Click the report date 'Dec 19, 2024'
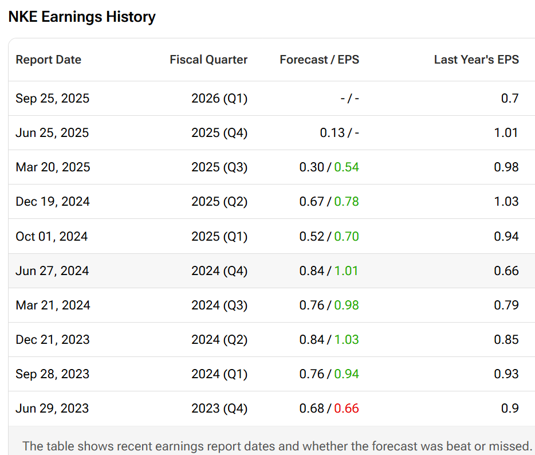Viewport: 535px width, 455px height. coord(53,202)
